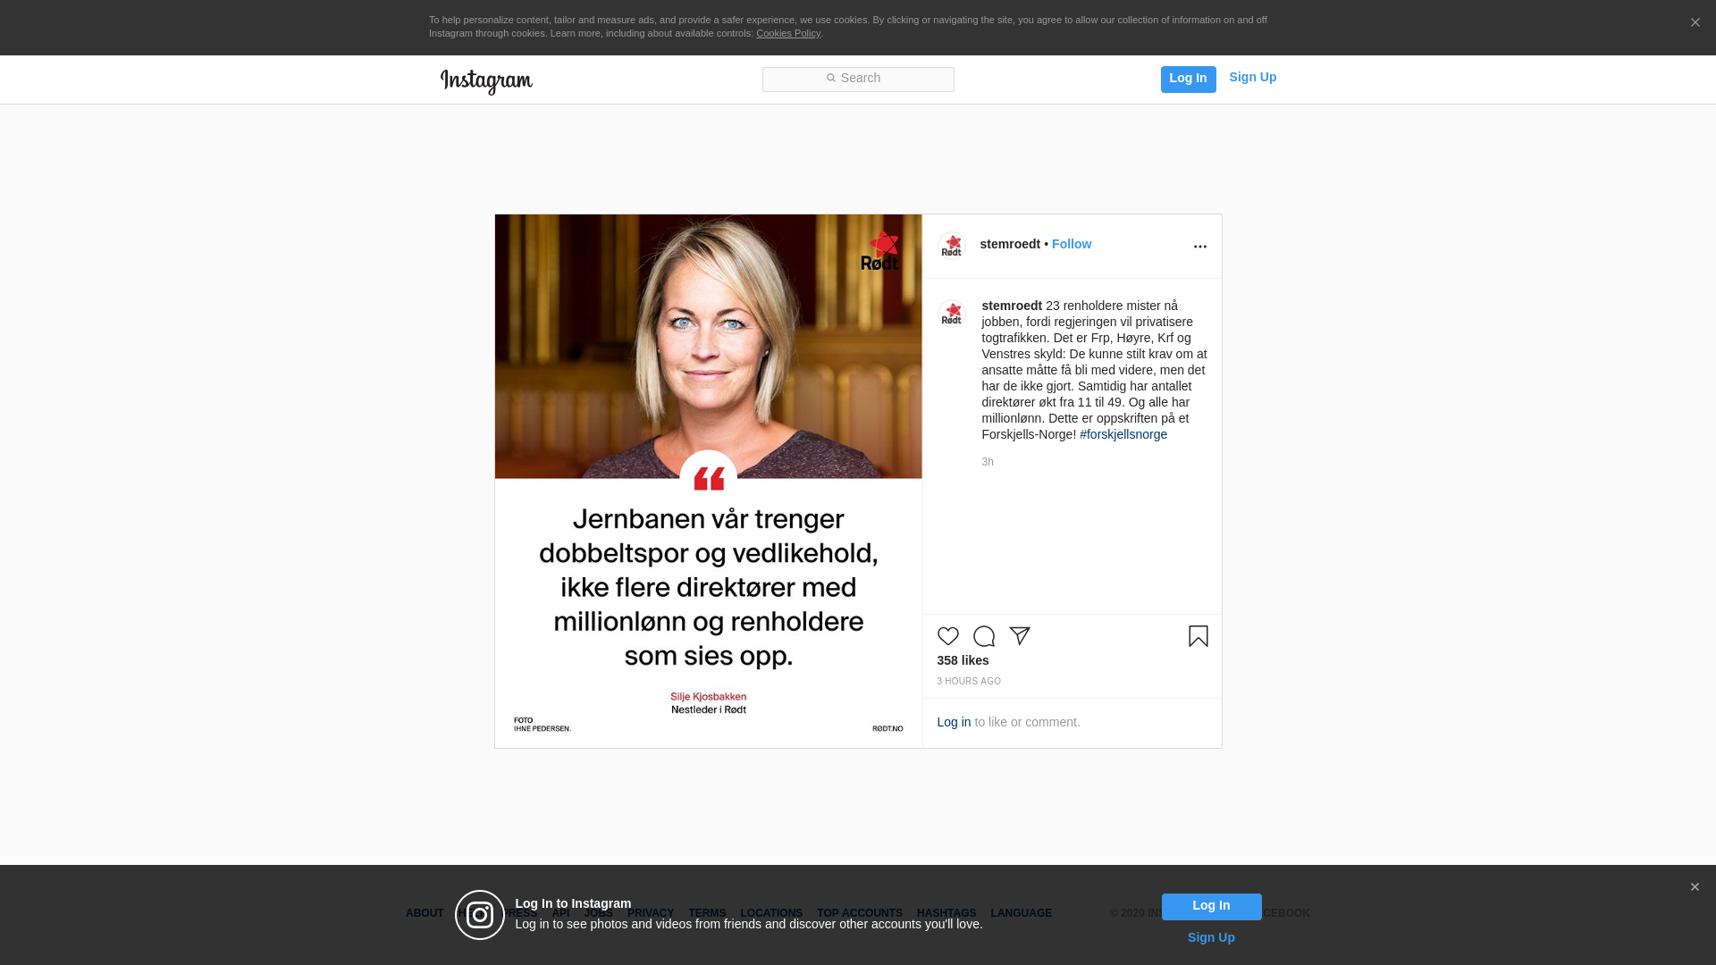Click the Search input field
Image resolution: width=1716 pixels, height=965 pixels.
pyautogui.click(x=858, y=80)
